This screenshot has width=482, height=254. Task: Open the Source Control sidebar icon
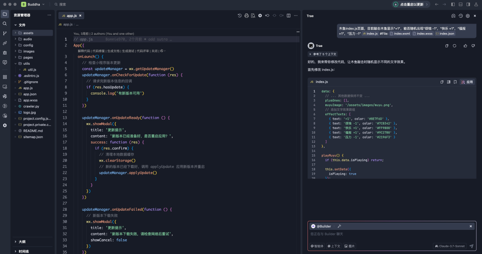tap(5, 33)
